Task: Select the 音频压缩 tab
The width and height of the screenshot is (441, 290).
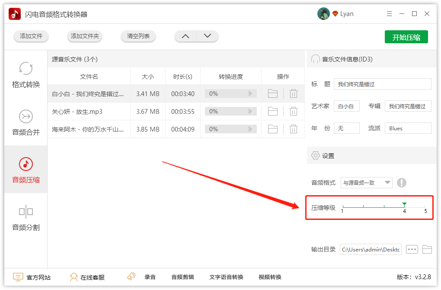Action: [x=26, y=170]
